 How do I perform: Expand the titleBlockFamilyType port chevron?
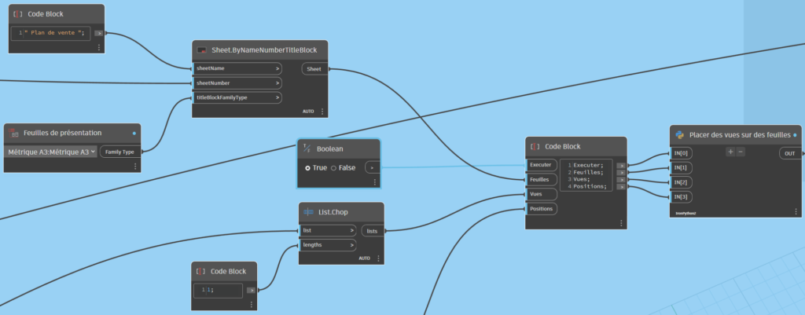click(x=278, y=98)
